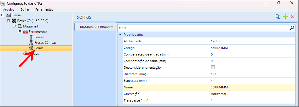Click the CNC app icon in title bar

coord(3,3)
